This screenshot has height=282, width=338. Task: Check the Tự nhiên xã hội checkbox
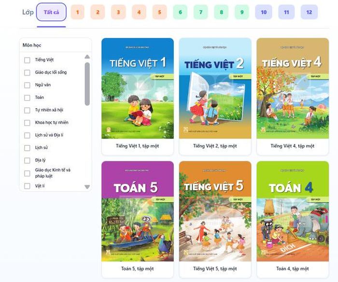27,110
